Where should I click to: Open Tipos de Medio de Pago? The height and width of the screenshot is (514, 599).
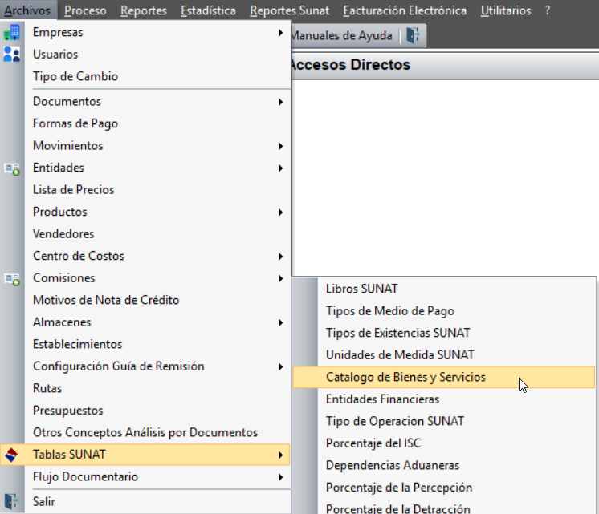444,311
